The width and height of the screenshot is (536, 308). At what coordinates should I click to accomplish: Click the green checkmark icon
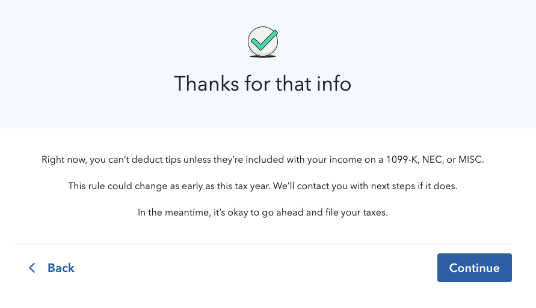point(263,41)
